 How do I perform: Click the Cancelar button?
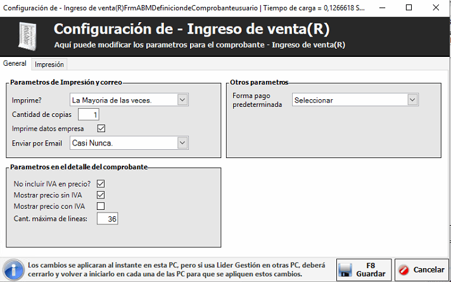point(421,270)
